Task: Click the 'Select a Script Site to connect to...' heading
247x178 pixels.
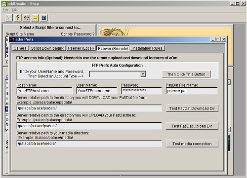Action: pos(50,28)
